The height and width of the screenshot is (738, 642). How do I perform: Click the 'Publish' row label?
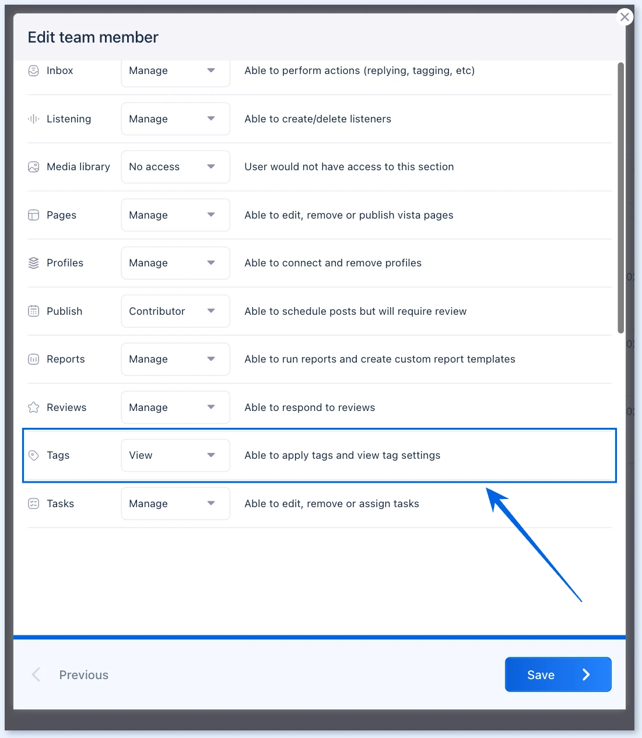[64, 311]
